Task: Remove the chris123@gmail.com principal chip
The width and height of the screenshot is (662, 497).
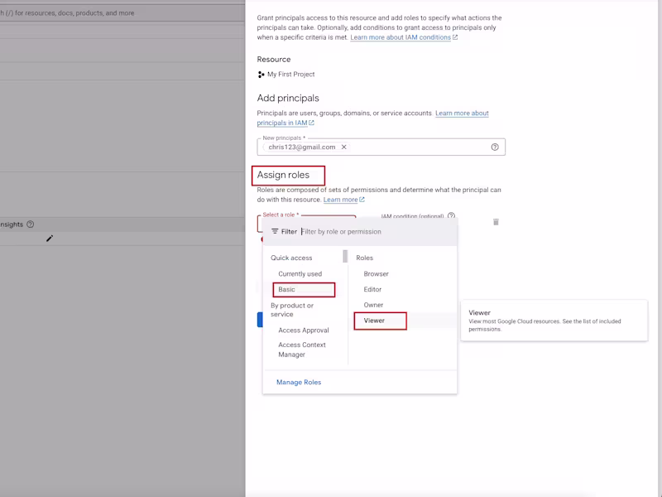Action: point(344,147)
